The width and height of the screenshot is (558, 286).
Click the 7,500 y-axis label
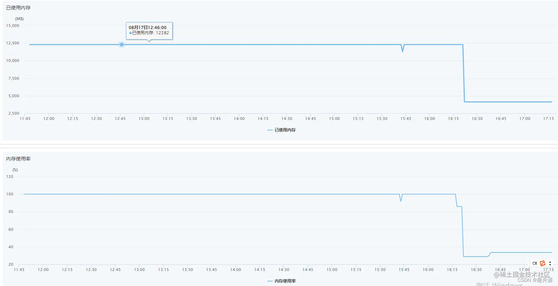tap(14, 78)
